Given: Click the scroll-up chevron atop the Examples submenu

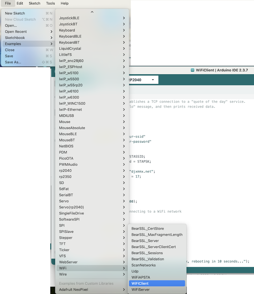Looking at the screenshot, I should coord(92,11).
